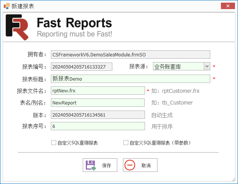Image resolution: width=238 pixels, height=184 pixels.
Task: Click the 报表编号 field
Action: (82, 67)
